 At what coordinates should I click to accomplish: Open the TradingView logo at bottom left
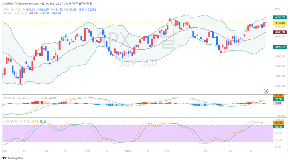click(13, 158)
